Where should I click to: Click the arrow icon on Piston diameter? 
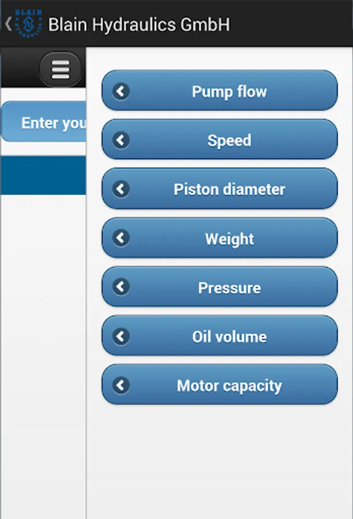pos(121,189)
